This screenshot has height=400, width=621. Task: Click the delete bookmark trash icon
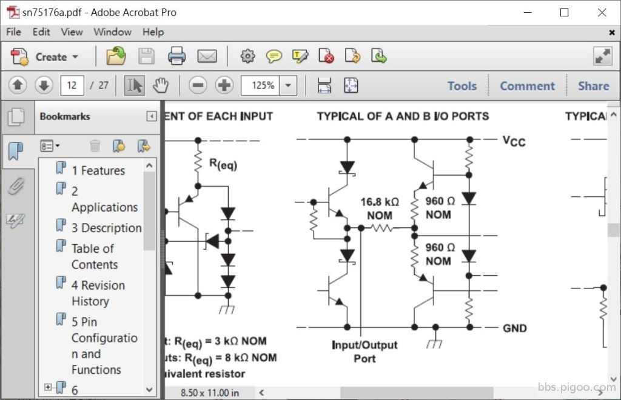(x=95, y=146)
